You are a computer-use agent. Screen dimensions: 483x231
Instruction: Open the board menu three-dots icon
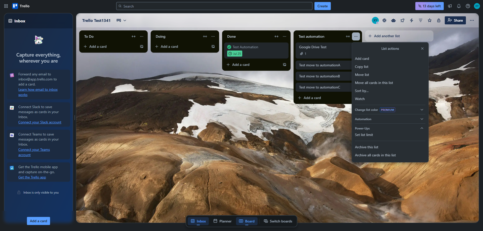(472, 20)
